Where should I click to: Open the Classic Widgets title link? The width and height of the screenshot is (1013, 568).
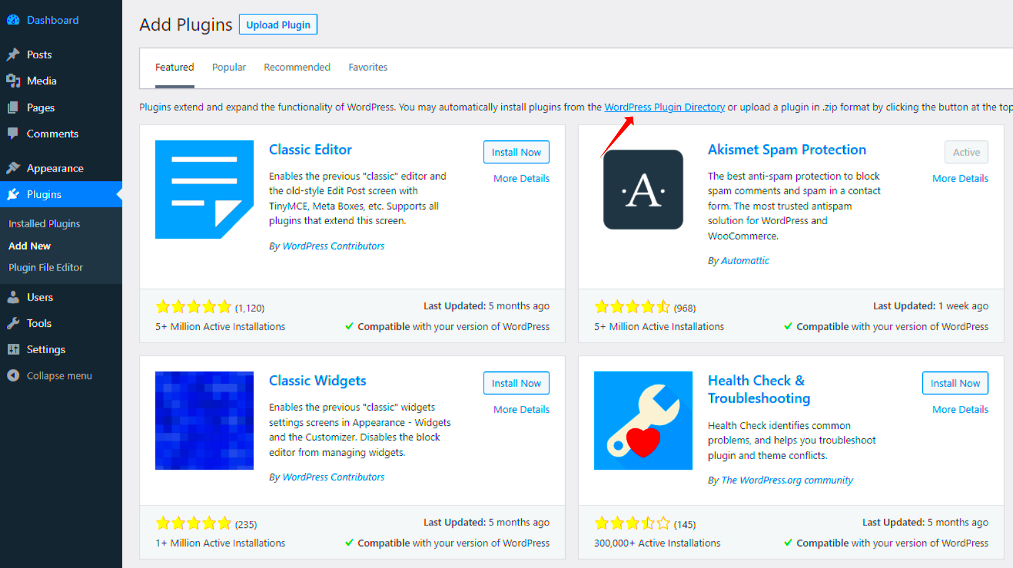pos(318,381)
